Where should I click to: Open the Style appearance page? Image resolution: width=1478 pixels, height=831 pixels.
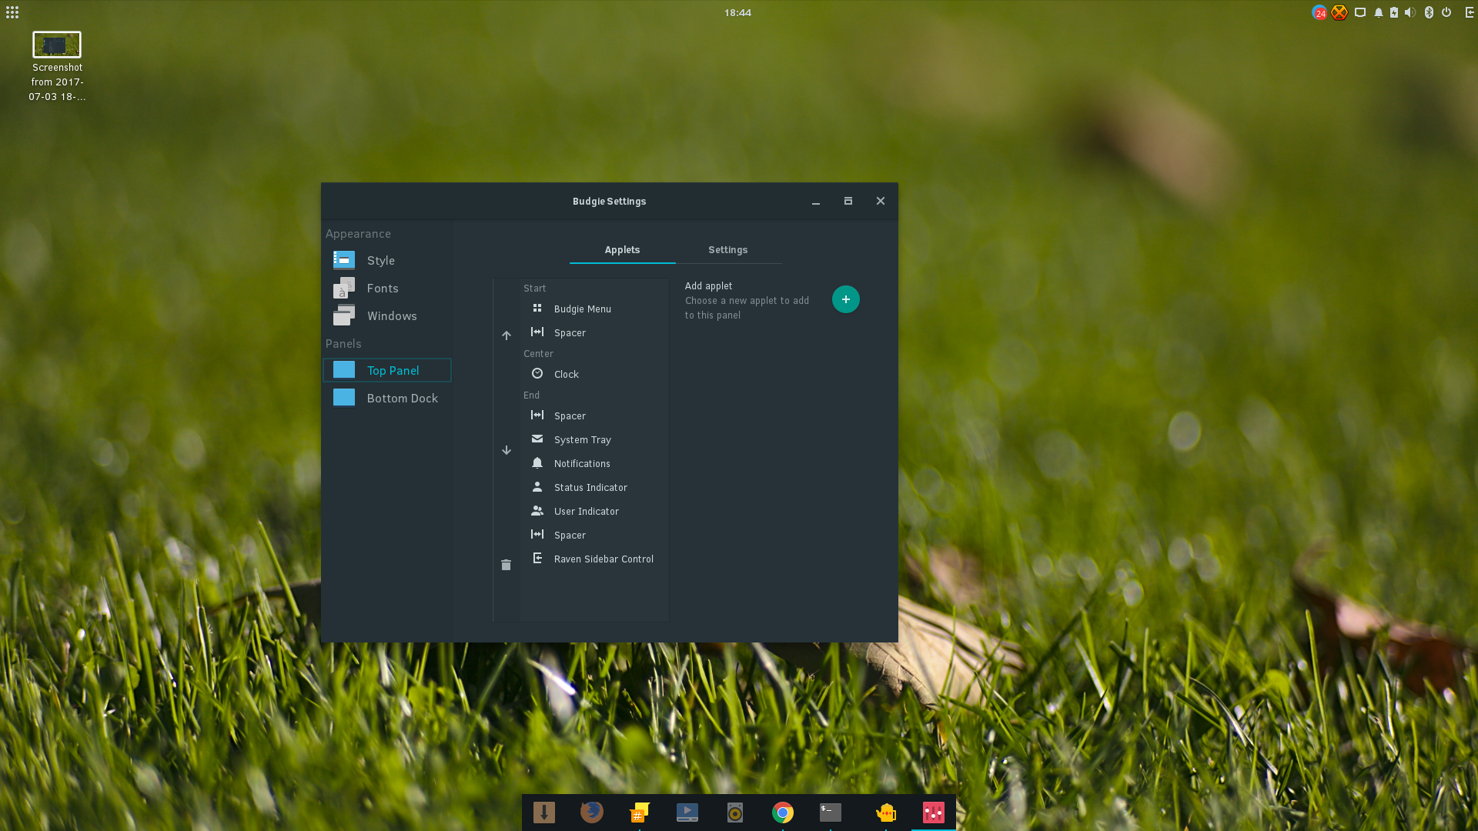(387, 260)
